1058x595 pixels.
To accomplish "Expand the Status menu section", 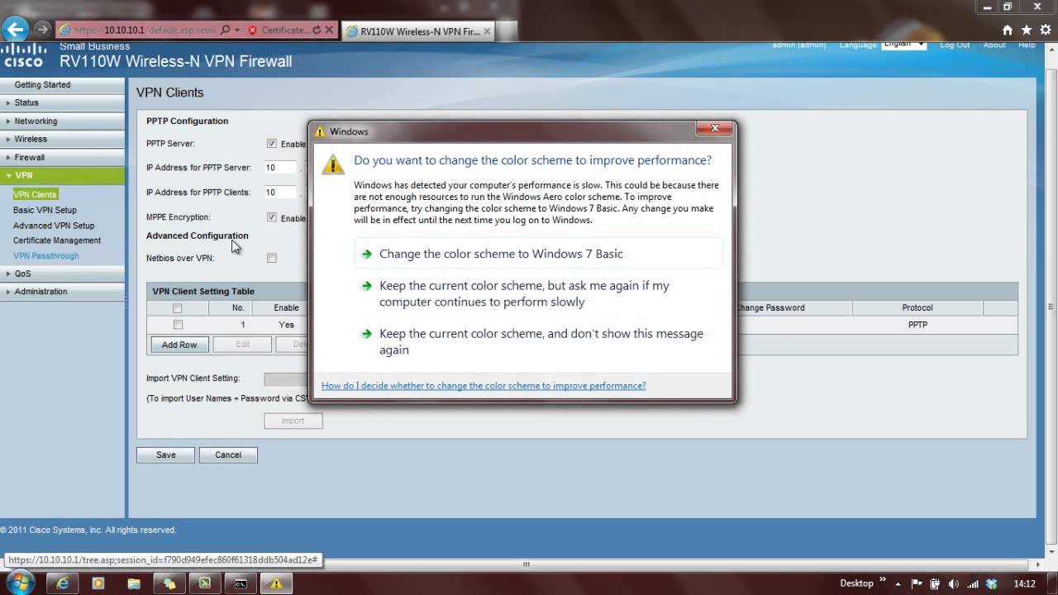I will 62,102.
